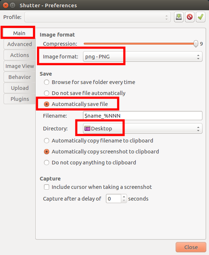Open the Image format dropdown
Viewport: 209px width, 255px height.
pyautogui.click(x=142, y=57)
